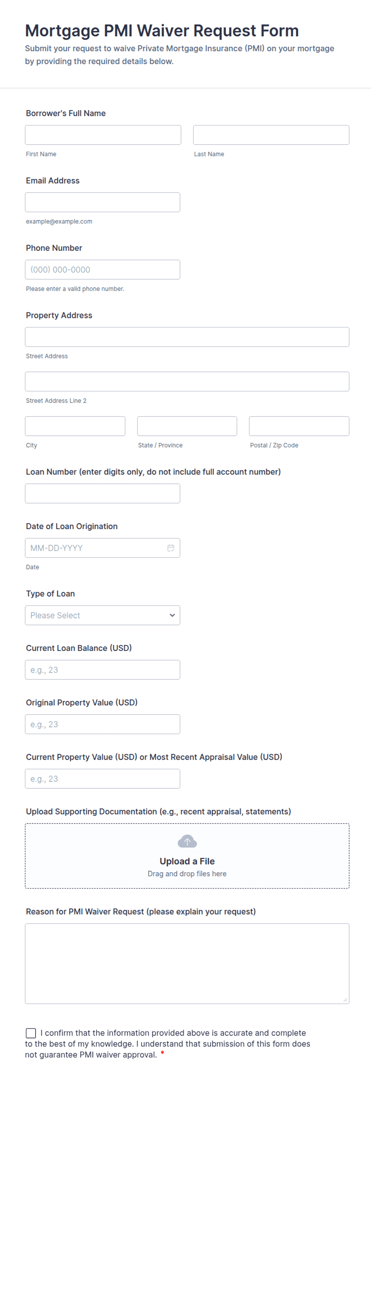Click the cloud upload icon
The height and width of the screenshot is (1290, 371).
coord(187,841)
